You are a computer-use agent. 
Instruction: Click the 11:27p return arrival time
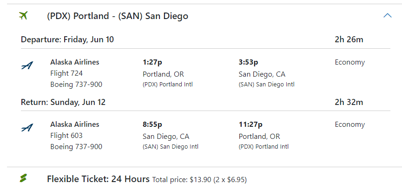tap(250, 124)
